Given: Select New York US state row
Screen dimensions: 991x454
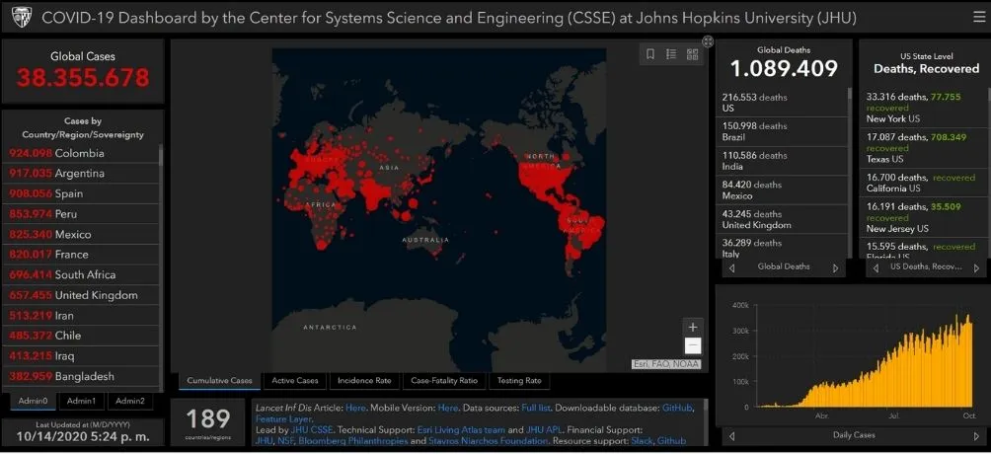Looking at the screenshot, I should [x=923, y=108].
